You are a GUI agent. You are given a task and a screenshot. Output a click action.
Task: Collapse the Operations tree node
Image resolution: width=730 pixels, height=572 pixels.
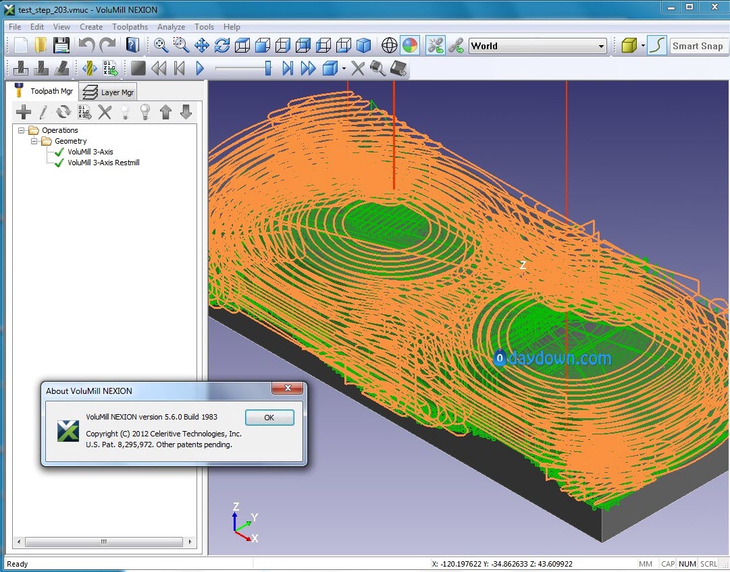21,130
